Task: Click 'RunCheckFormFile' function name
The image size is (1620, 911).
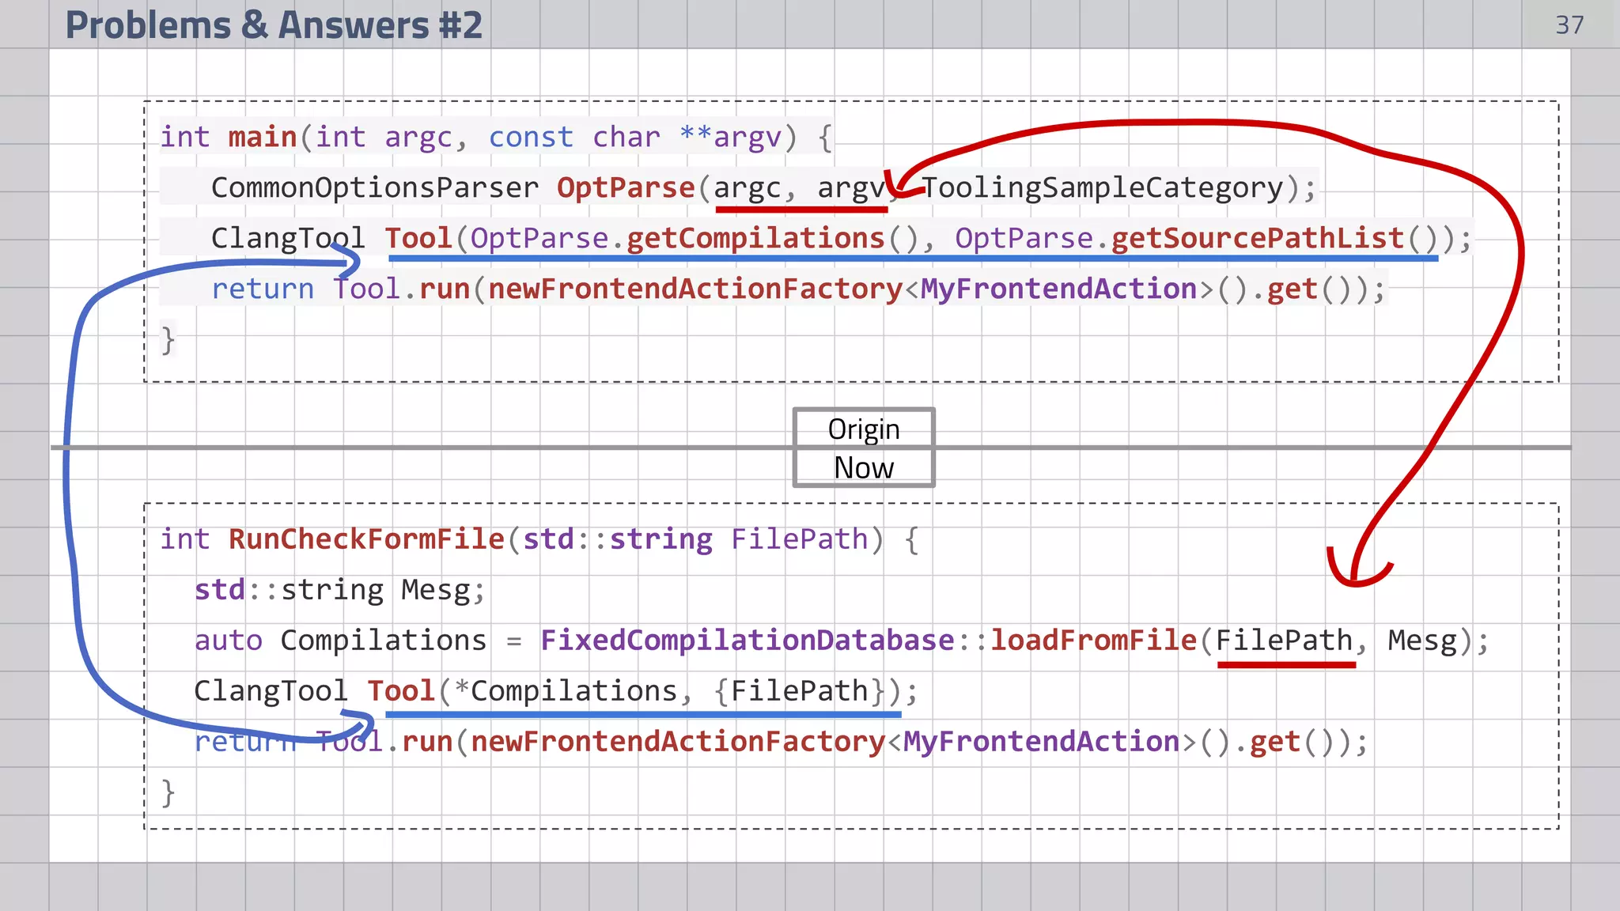Action: (366, 539)
